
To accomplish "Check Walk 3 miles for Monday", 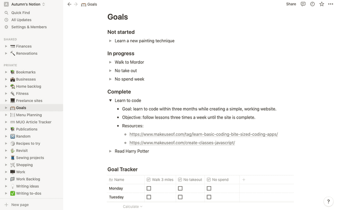I will pyautogui.click(x=149, y=188).
